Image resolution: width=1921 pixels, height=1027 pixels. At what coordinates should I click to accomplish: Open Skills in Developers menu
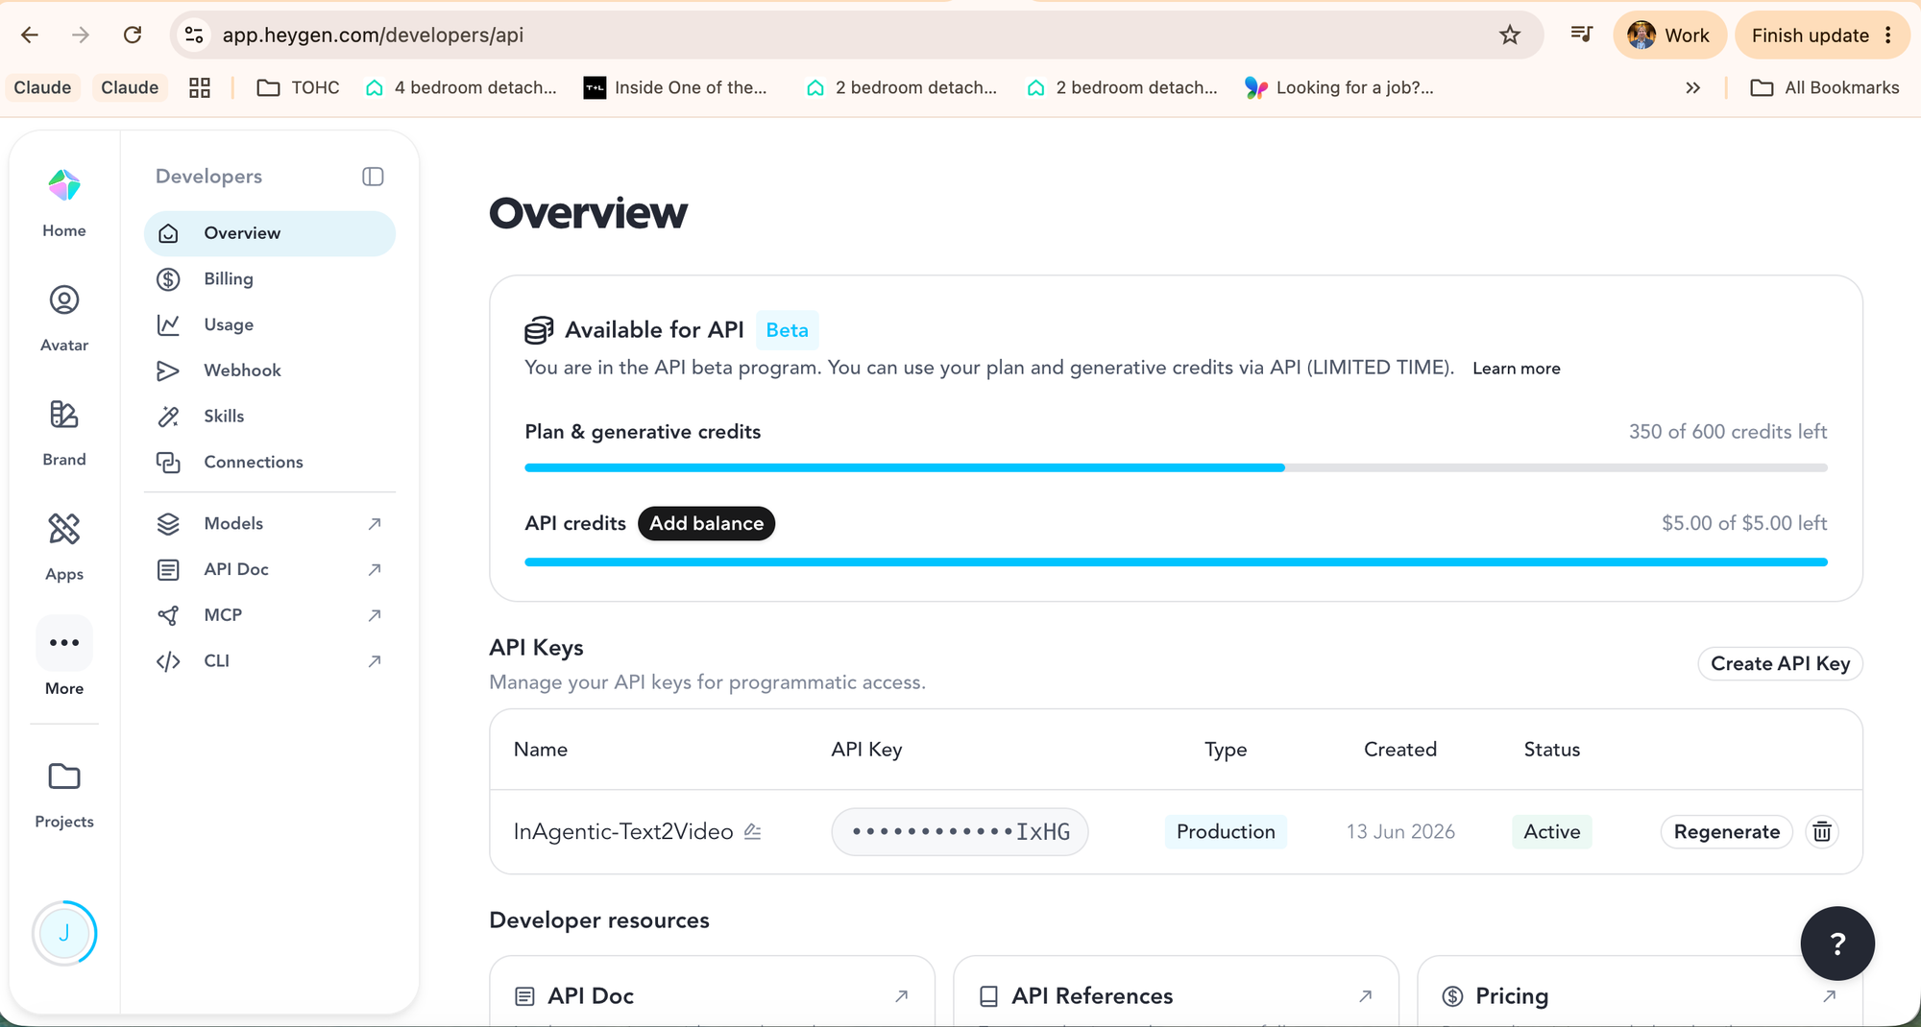[270, 417]
